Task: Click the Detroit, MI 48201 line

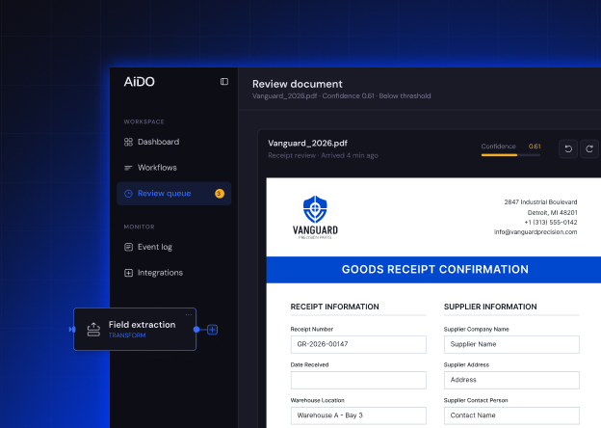Action: click(x=552, y=213)
